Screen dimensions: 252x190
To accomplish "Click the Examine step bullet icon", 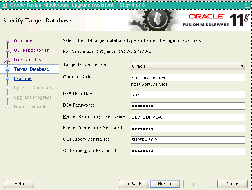I will (7, 79).
